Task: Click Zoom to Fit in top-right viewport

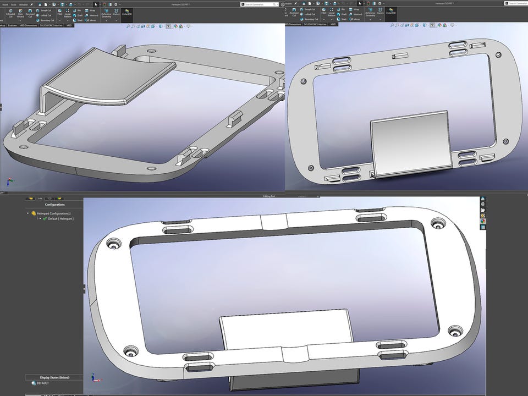Action: [392, 25]
